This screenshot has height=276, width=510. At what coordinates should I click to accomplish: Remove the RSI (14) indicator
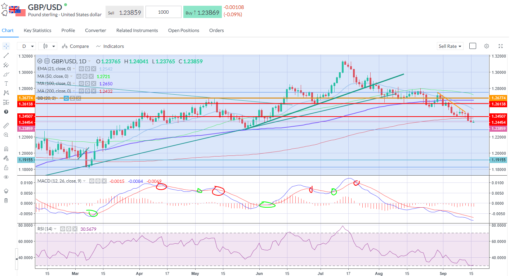(75, 229)
